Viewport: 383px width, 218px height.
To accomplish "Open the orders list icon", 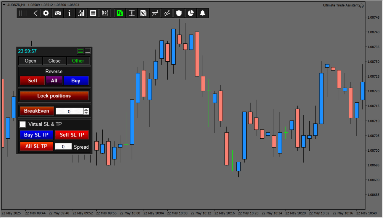I will pos(93,13).
